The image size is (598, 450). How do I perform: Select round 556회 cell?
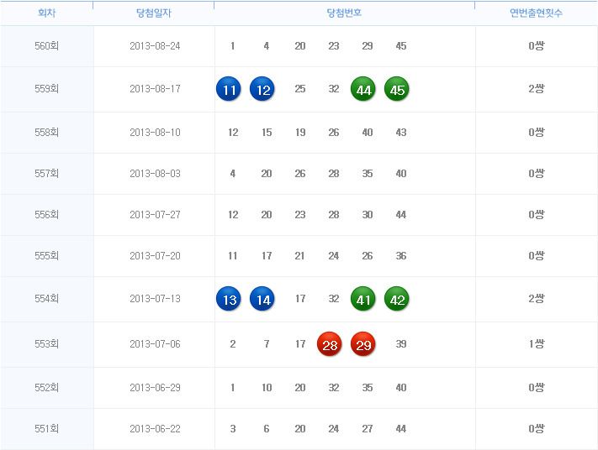pos(46,215)
